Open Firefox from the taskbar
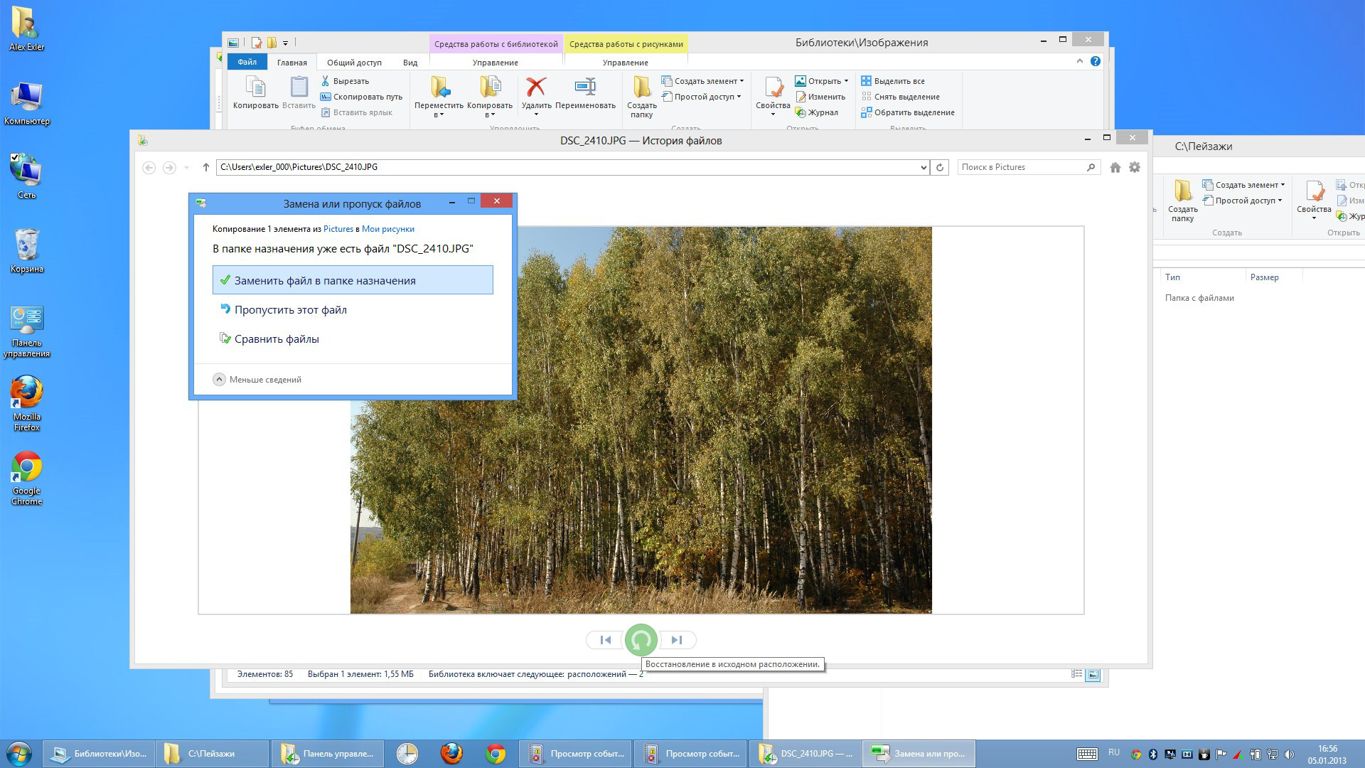This screenshot has height=768, width=1365. [451, 753]
